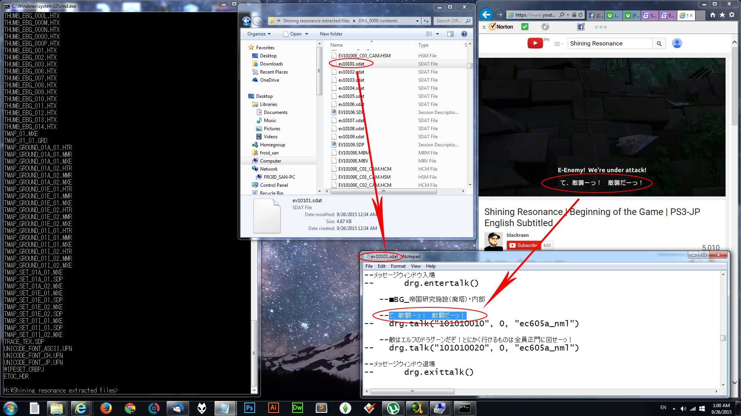Open Explorer Help question mark icon

464,34
